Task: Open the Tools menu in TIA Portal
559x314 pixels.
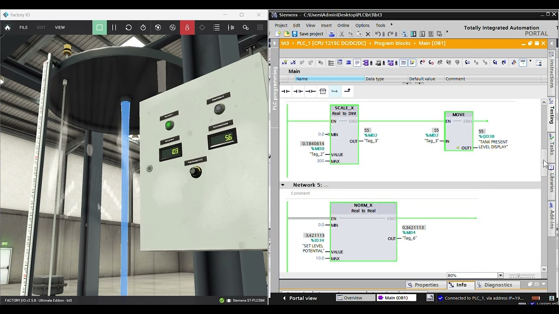Action: tap(380, 25)
